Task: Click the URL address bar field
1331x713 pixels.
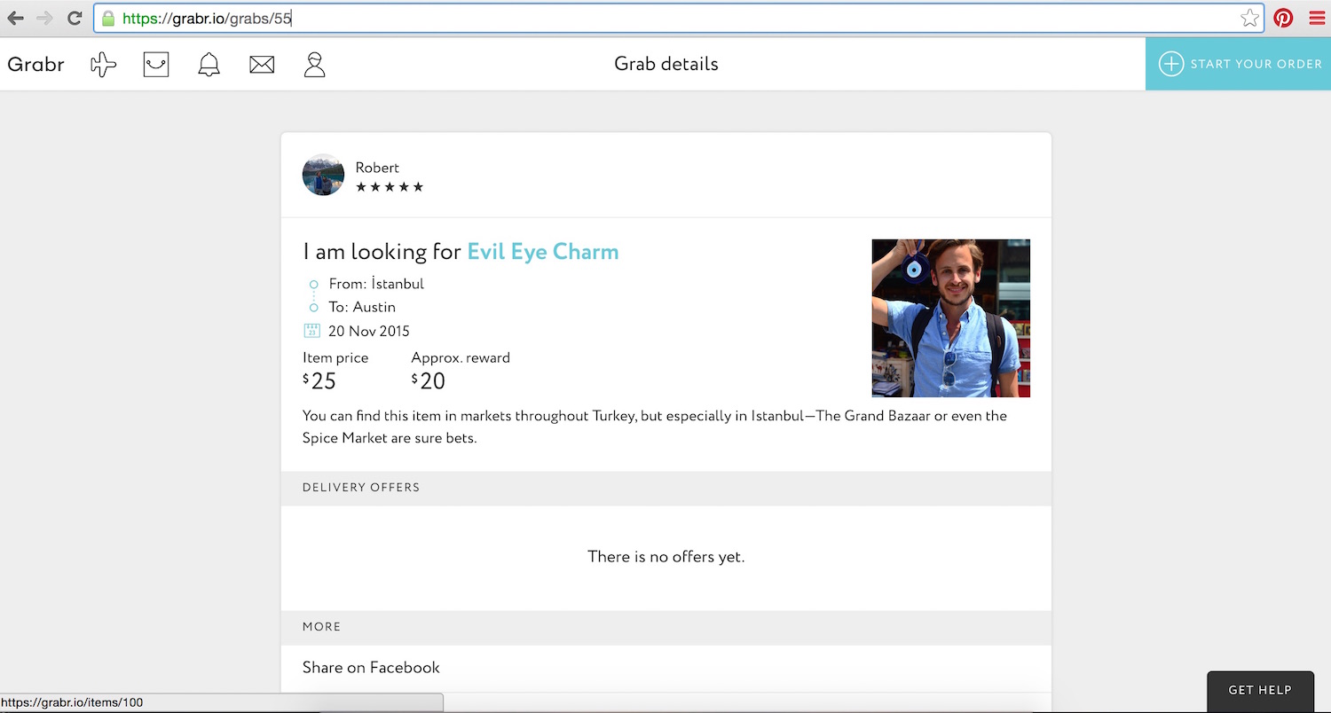Action: click(x=679, y=18)
